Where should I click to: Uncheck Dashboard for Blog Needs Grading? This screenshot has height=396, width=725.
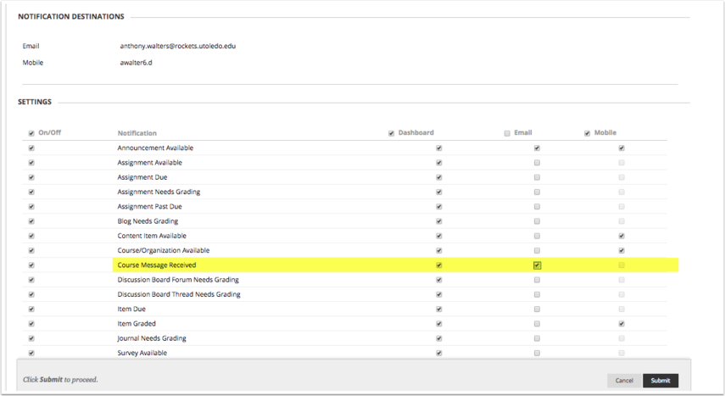(x=438, y=221)
